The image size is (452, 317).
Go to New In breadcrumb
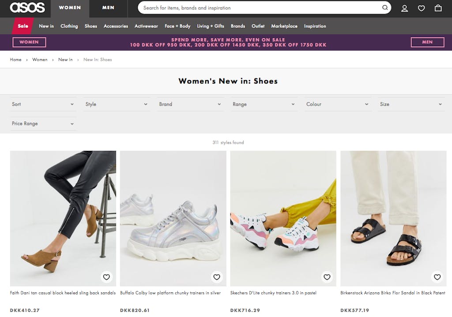[65, 60]
